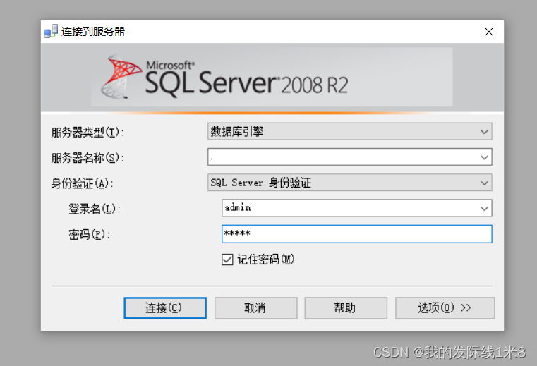Open help with the 帮助 button
Viewport: 537px width, 366px height.
click(346, 308)
